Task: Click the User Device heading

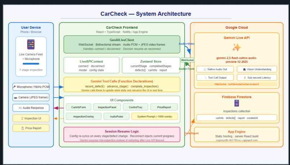Action: [x=31, y=28]
